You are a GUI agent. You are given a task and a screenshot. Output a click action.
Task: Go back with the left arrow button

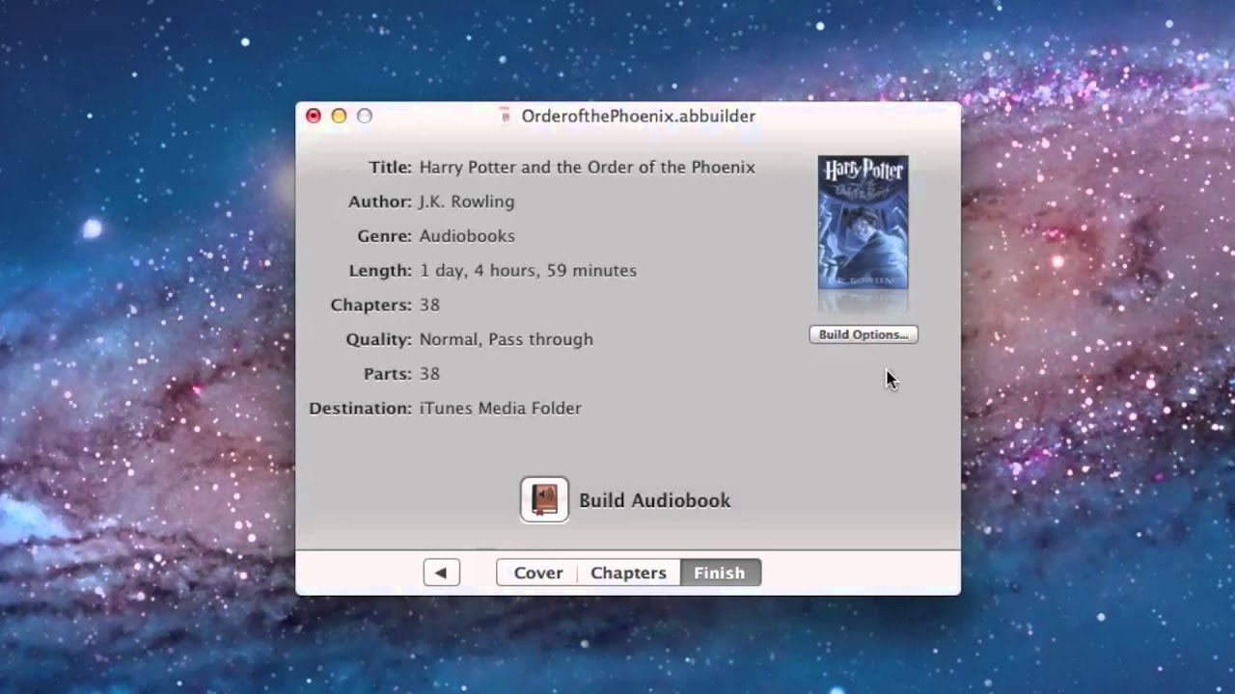tap(441, 573)
